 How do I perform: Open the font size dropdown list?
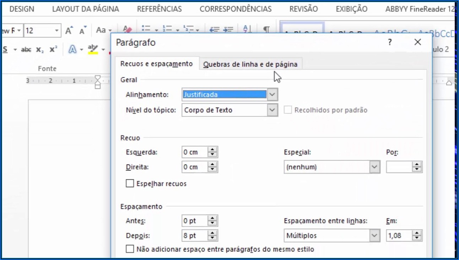(56, 31)
